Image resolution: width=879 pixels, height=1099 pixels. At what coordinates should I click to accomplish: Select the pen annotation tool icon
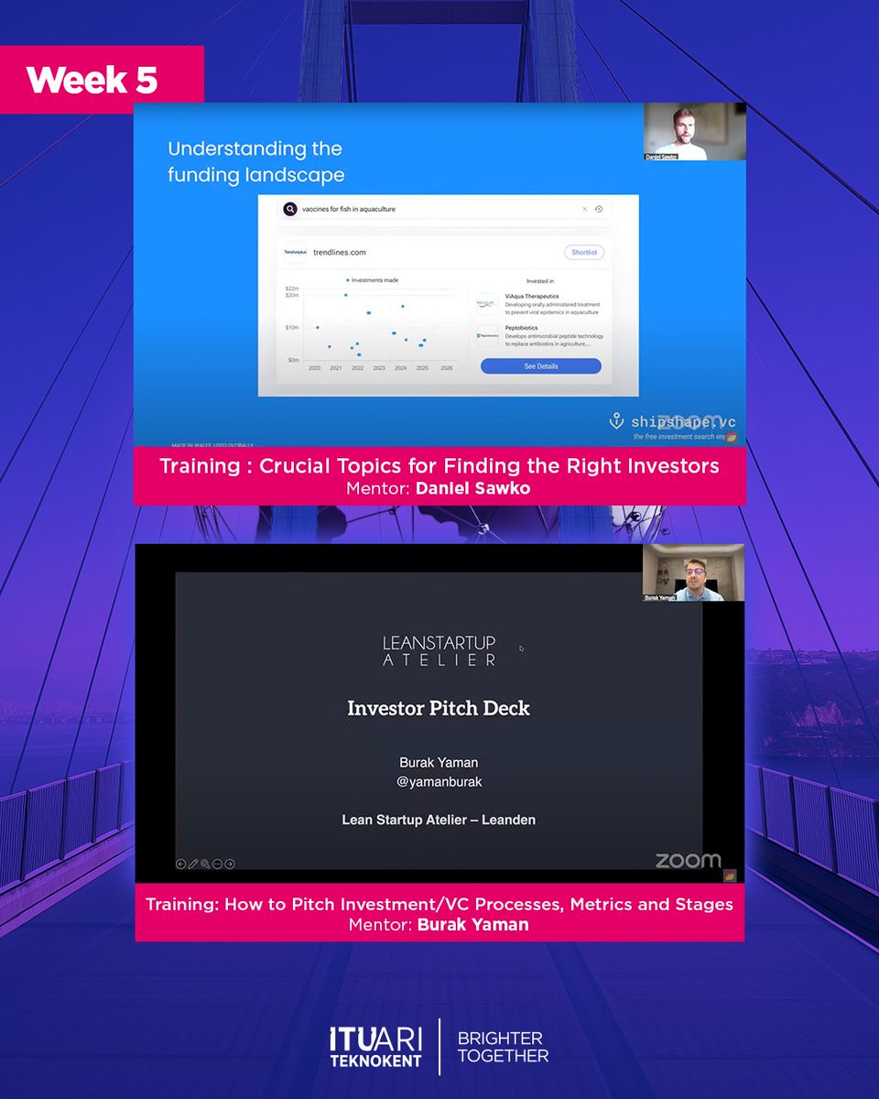[x=193, y=863]
